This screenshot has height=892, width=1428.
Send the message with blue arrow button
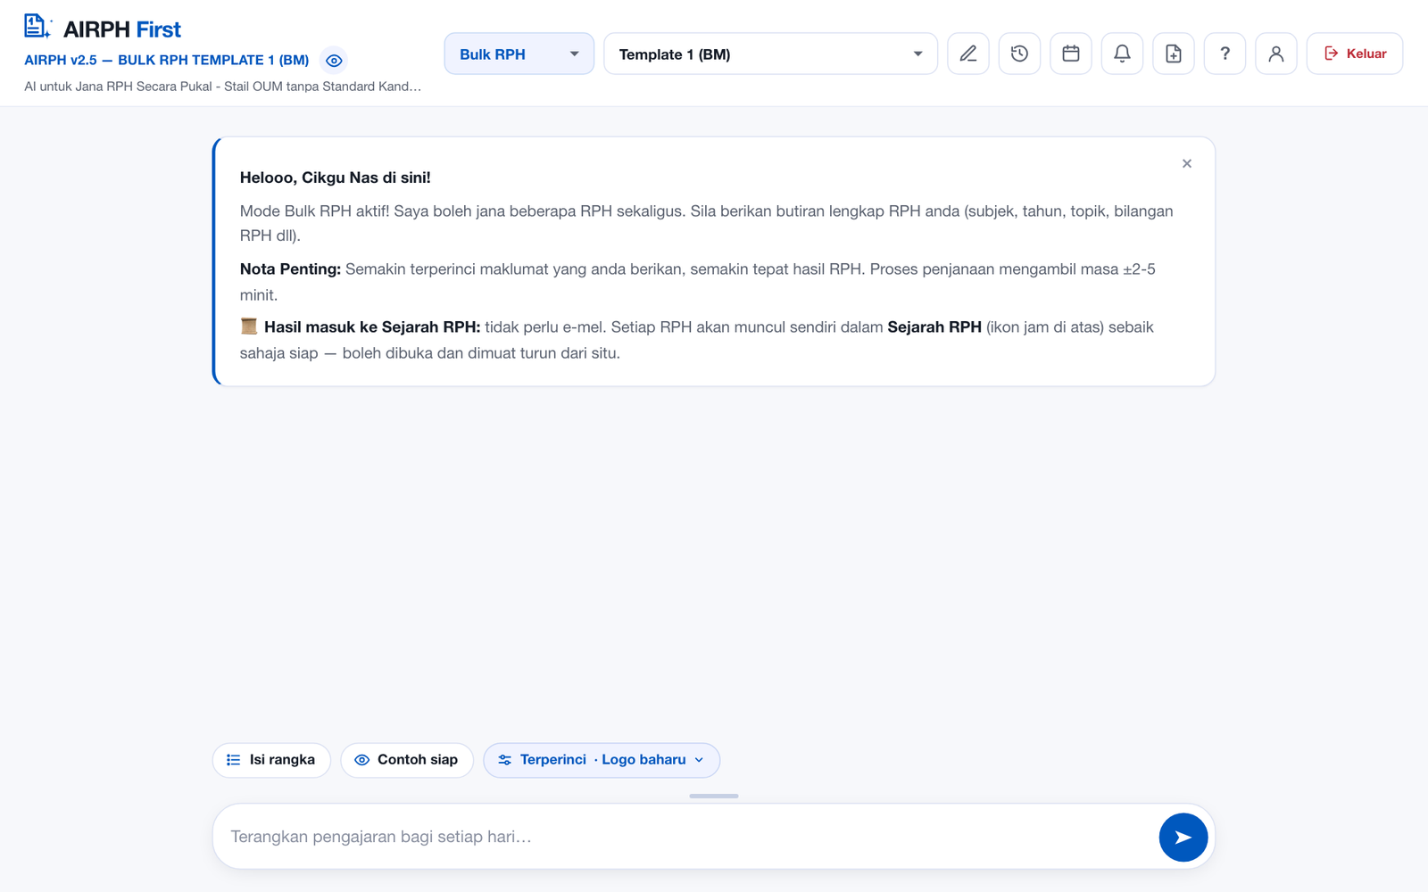click(1183, 838)
